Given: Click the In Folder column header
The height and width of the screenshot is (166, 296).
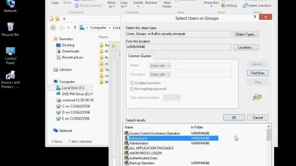Looking at the screenshot, I should click(197, 127).
